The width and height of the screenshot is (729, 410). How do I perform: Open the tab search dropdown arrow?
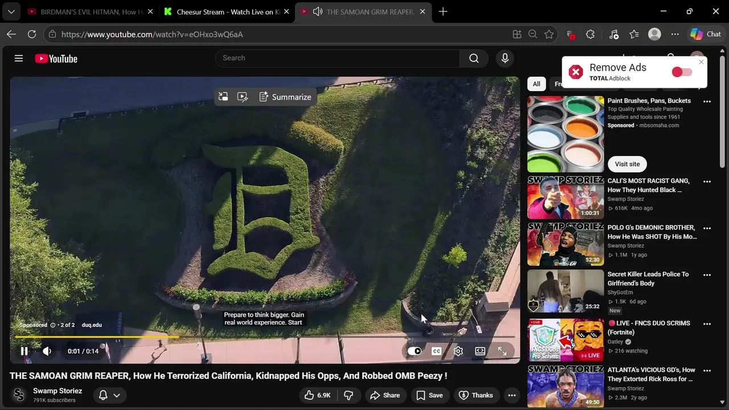coord(11,12)
